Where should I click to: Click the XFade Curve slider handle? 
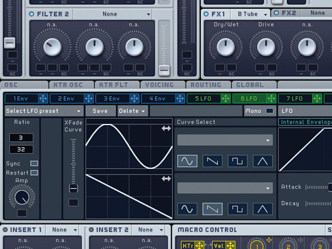tap(73, 188)
